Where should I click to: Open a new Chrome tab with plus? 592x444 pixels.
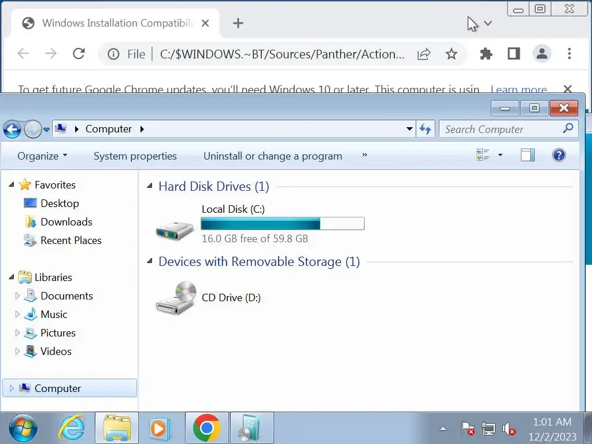coord(238,23)
